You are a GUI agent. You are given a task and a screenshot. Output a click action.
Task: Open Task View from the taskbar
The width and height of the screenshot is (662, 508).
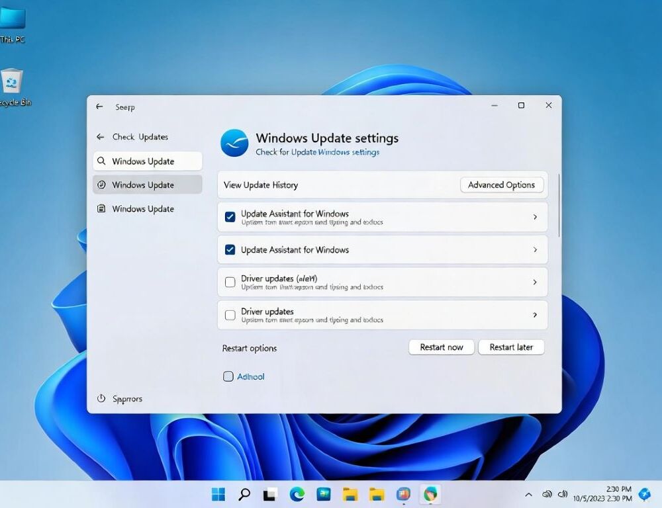coord(269,494)
